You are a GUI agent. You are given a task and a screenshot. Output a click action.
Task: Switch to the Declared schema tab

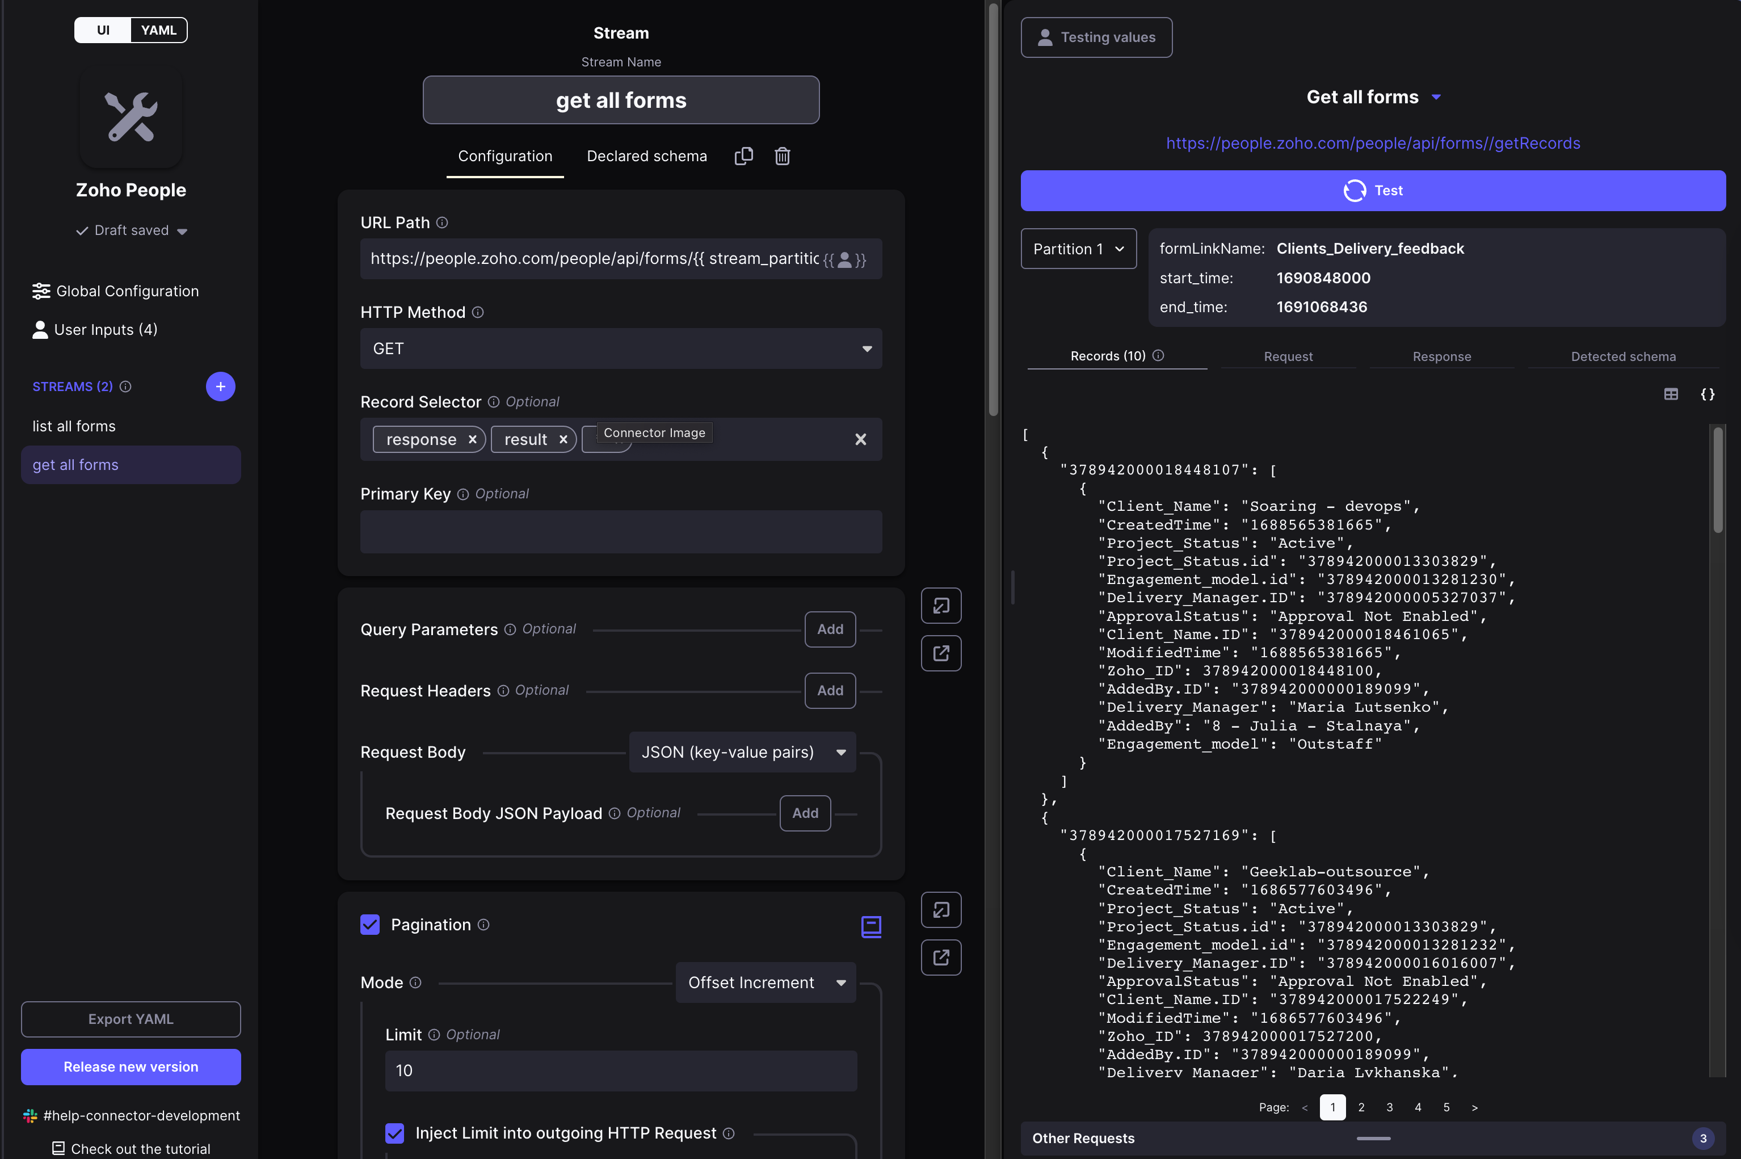coord(646,156)
